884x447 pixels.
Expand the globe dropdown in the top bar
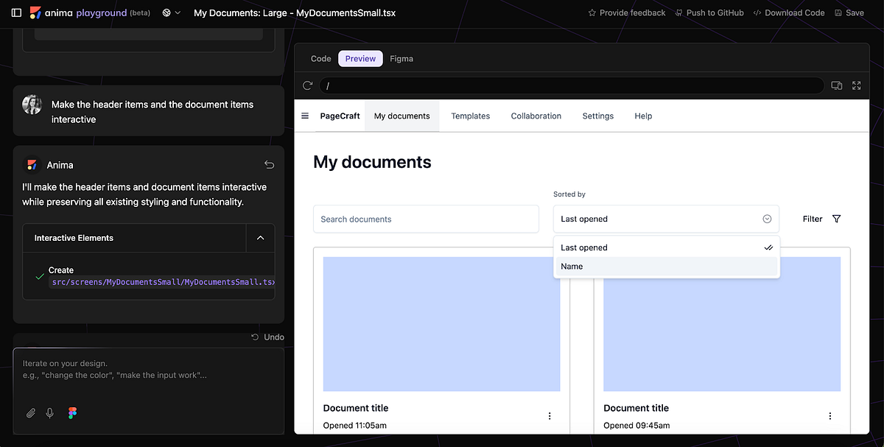(x=171, y=12)
